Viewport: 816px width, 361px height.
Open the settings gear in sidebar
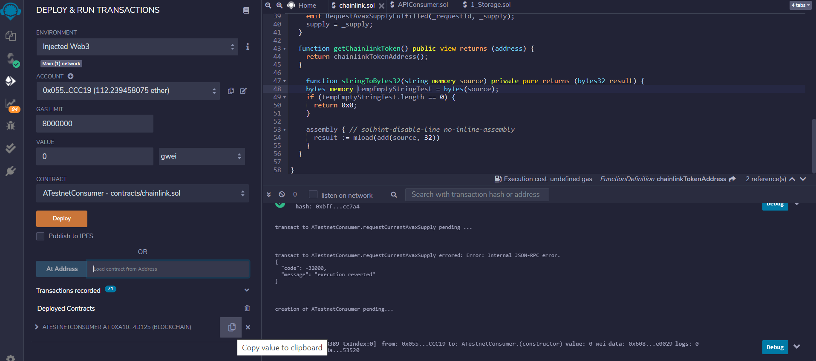click(x=11, y=358)
